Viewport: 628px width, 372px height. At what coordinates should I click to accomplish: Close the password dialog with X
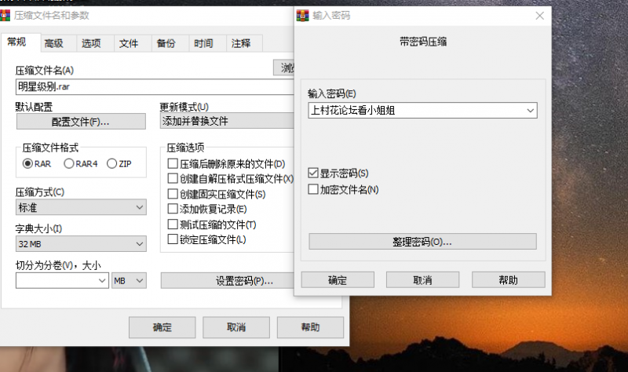[539, 15]
